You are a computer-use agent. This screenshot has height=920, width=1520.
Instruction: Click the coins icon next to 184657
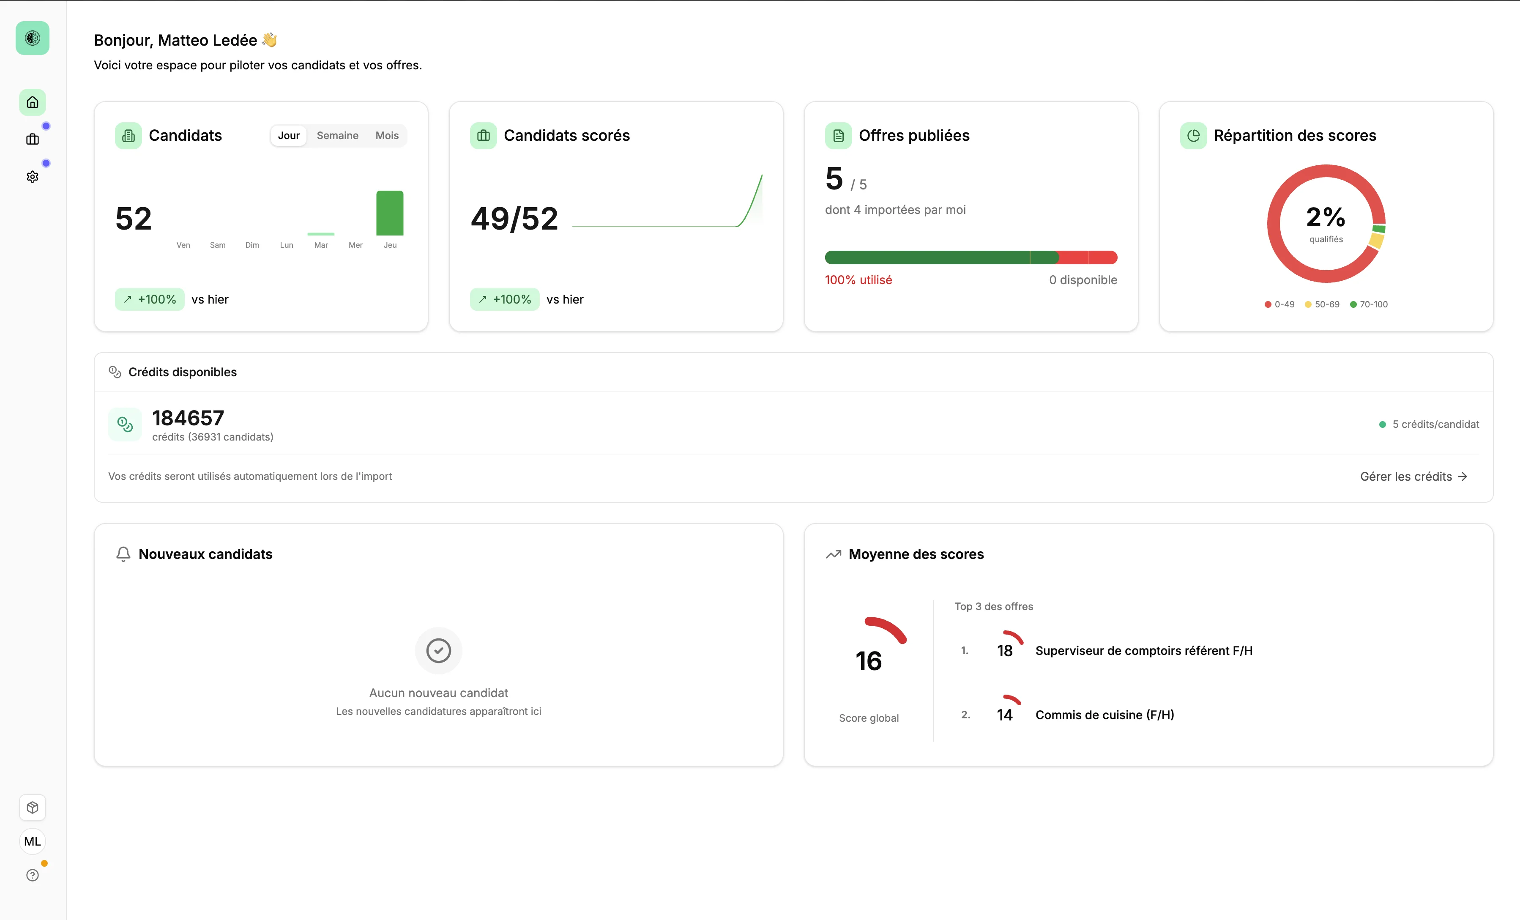tap(125, 424)
